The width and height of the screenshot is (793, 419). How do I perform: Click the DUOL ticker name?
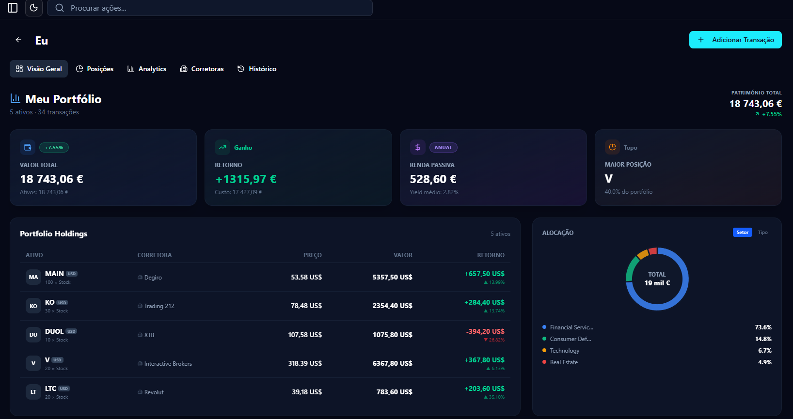[x=54, y=331]
